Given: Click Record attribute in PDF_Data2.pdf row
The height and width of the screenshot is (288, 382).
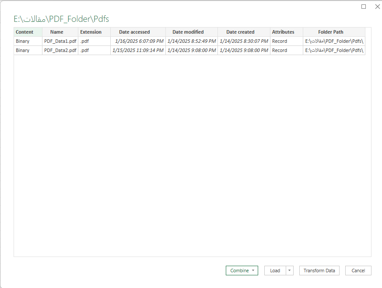Looking at the screenshot, I should click(287, 50).
